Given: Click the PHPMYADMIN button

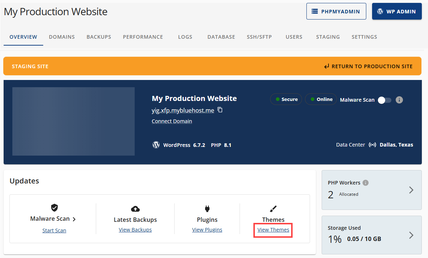Looking at the screenshot, I should coord(336,11).
